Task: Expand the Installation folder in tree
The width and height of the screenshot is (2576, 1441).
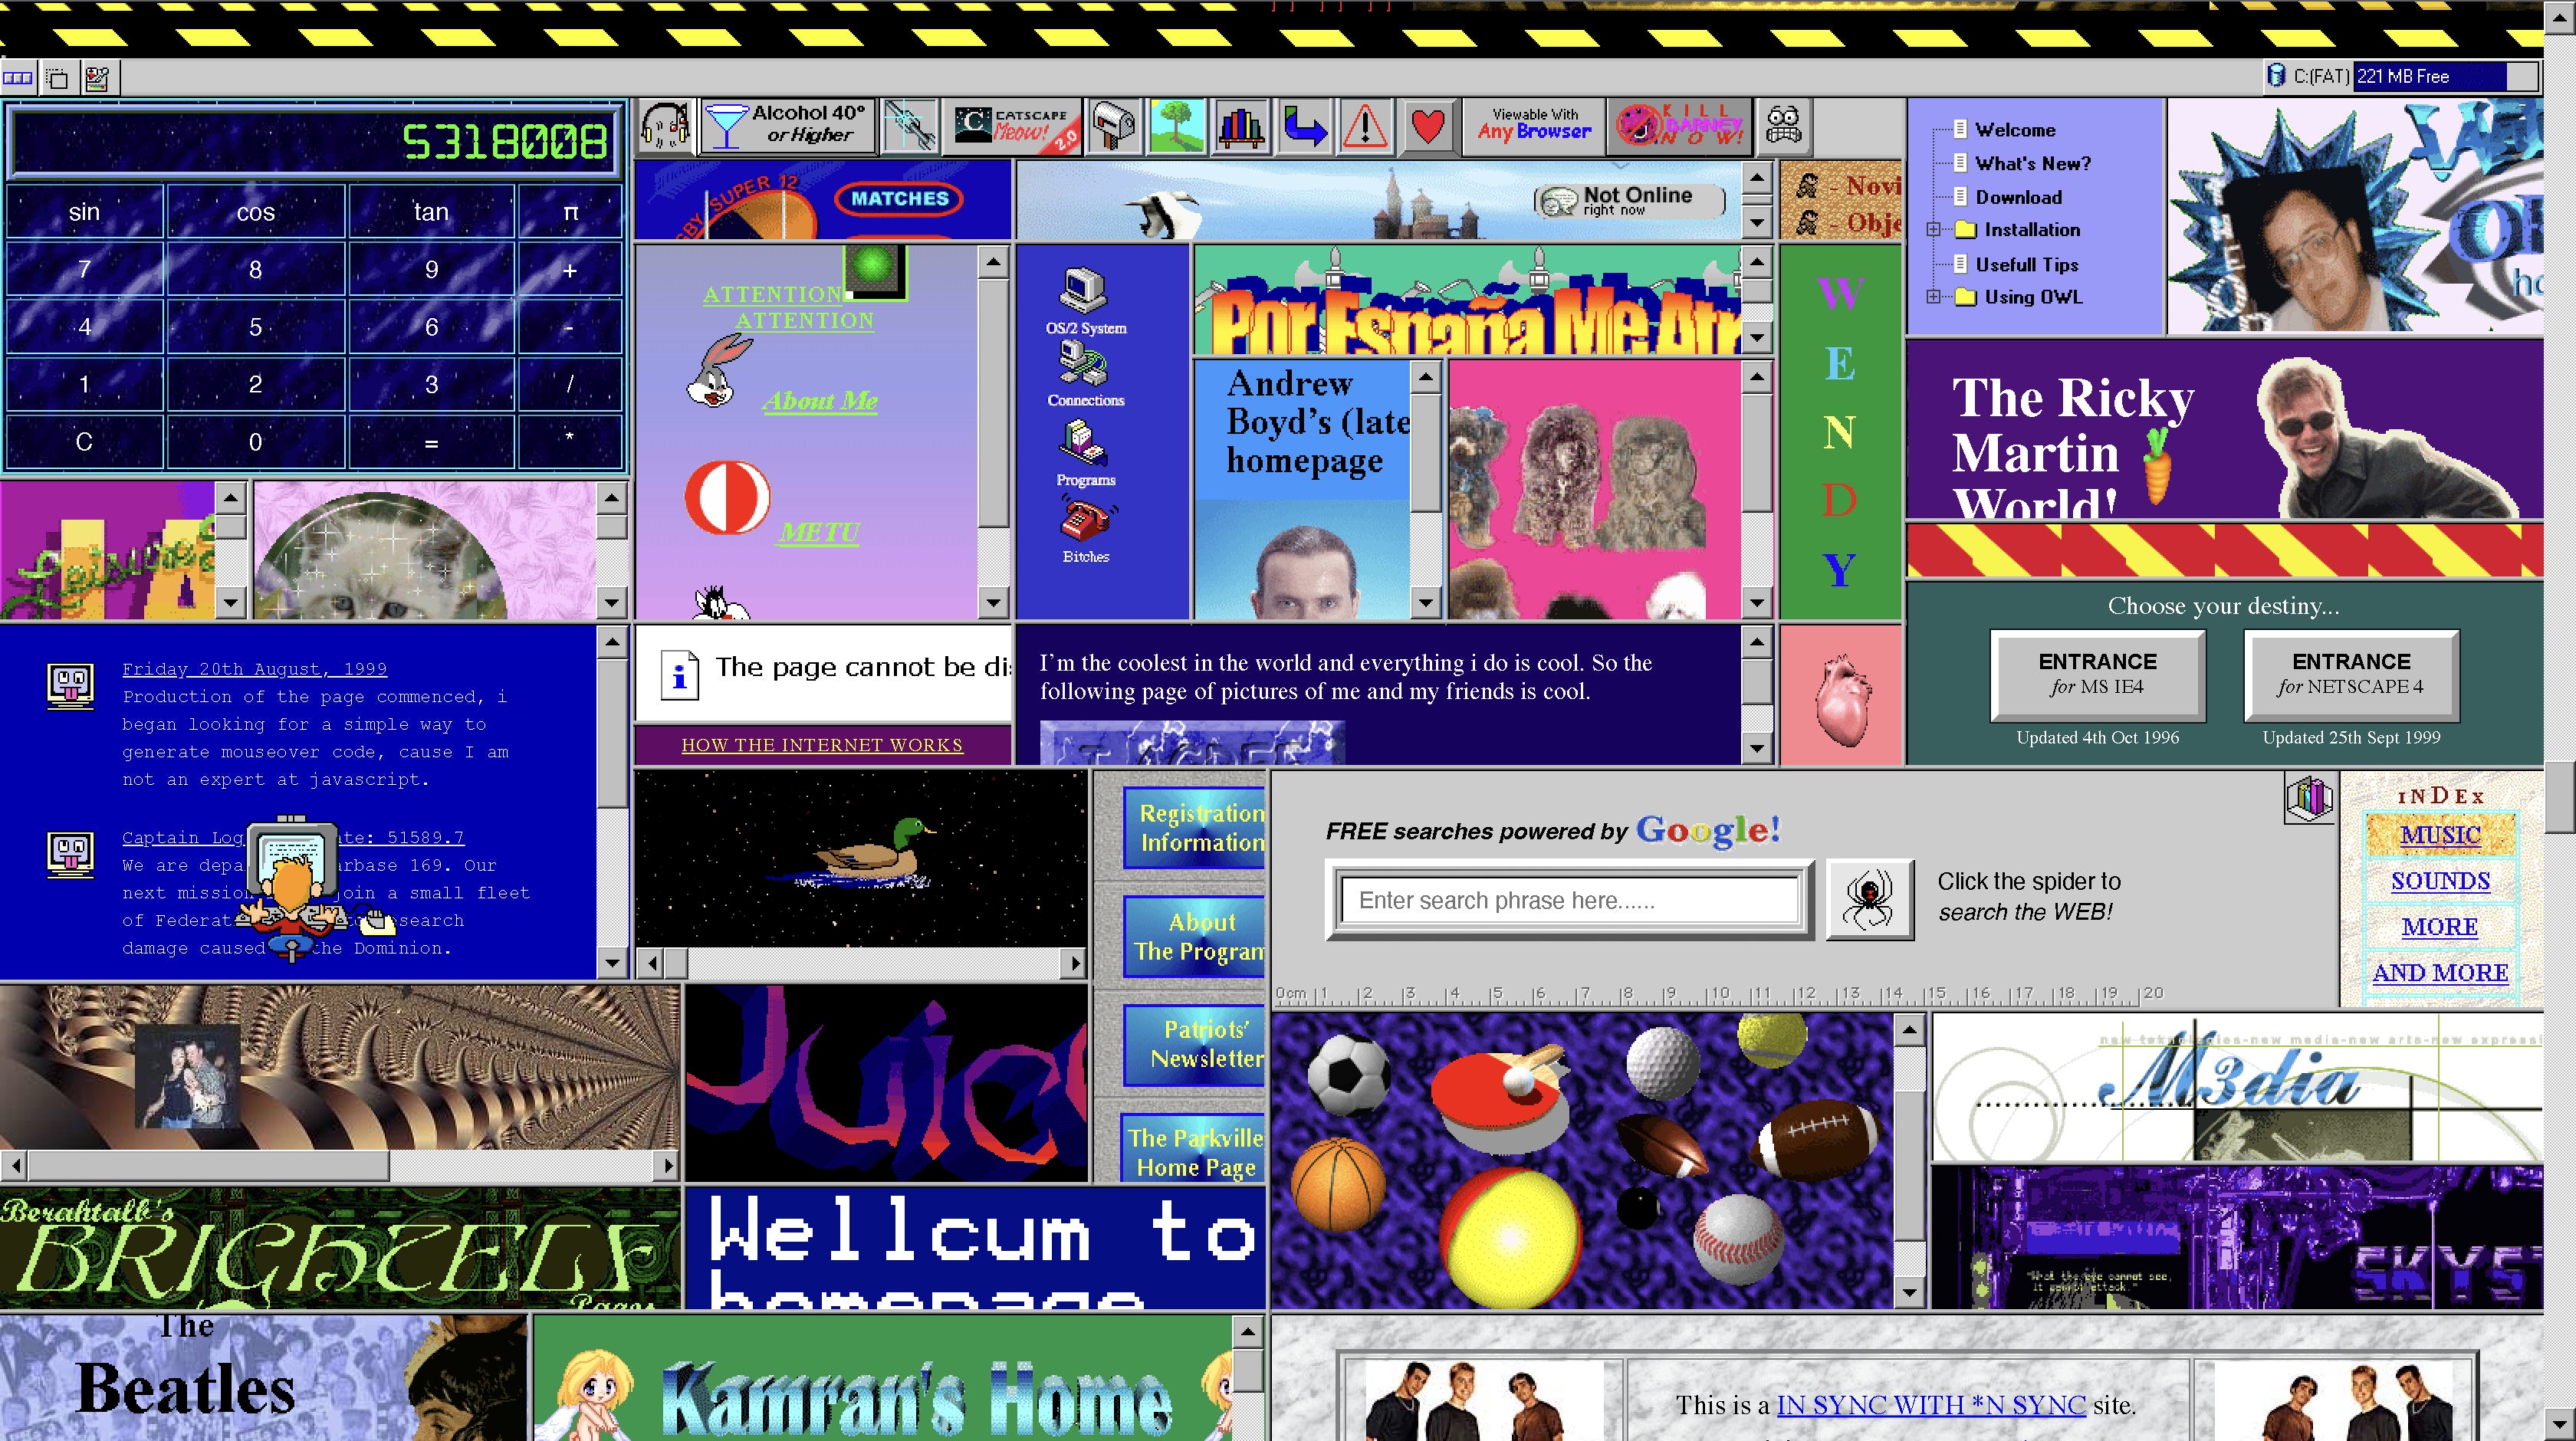Action: [x=1933, y=230]
